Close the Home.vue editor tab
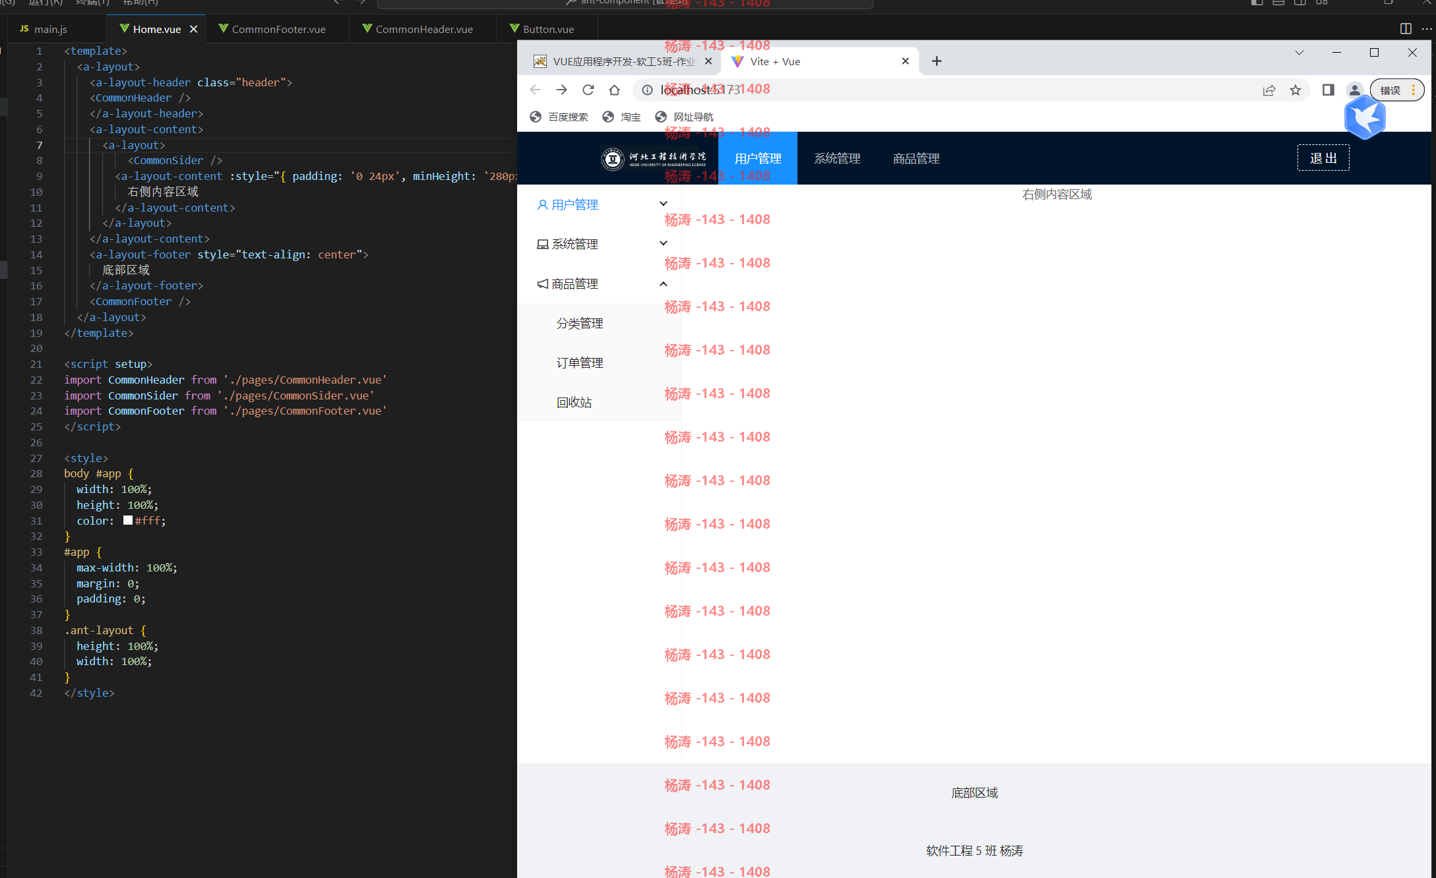The image size is (1436, 878). 193,29
